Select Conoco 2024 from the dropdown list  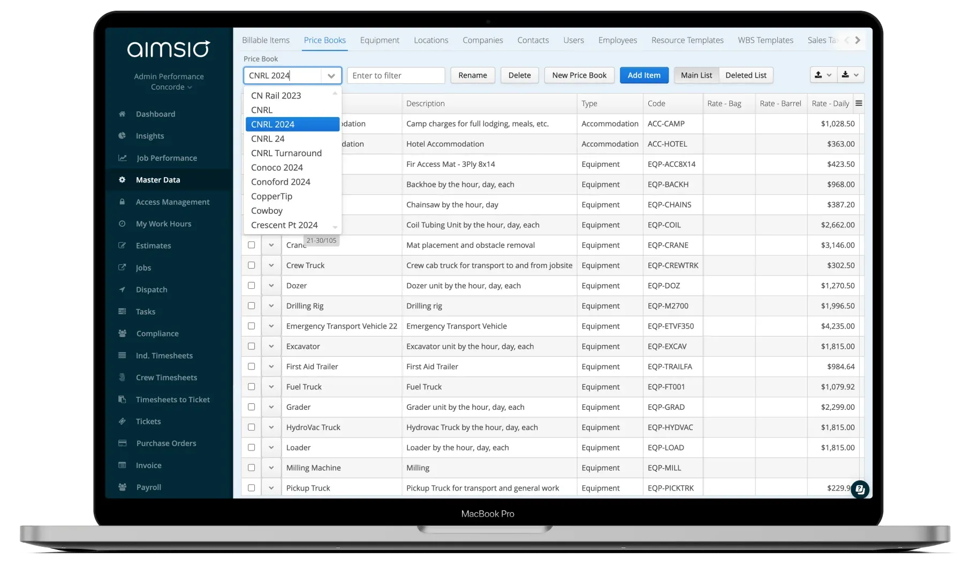(277, 167)
